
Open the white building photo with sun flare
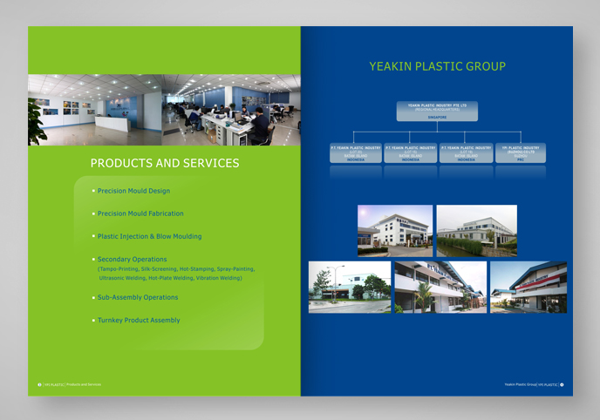click(x=395, y=231)
